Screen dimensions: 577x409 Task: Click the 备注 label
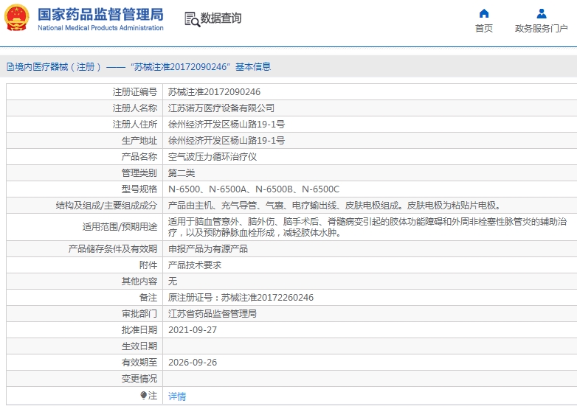pos(148,297)
